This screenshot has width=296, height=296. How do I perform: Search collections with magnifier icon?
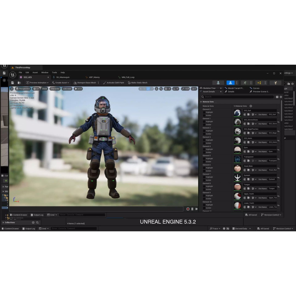[37, 223]
